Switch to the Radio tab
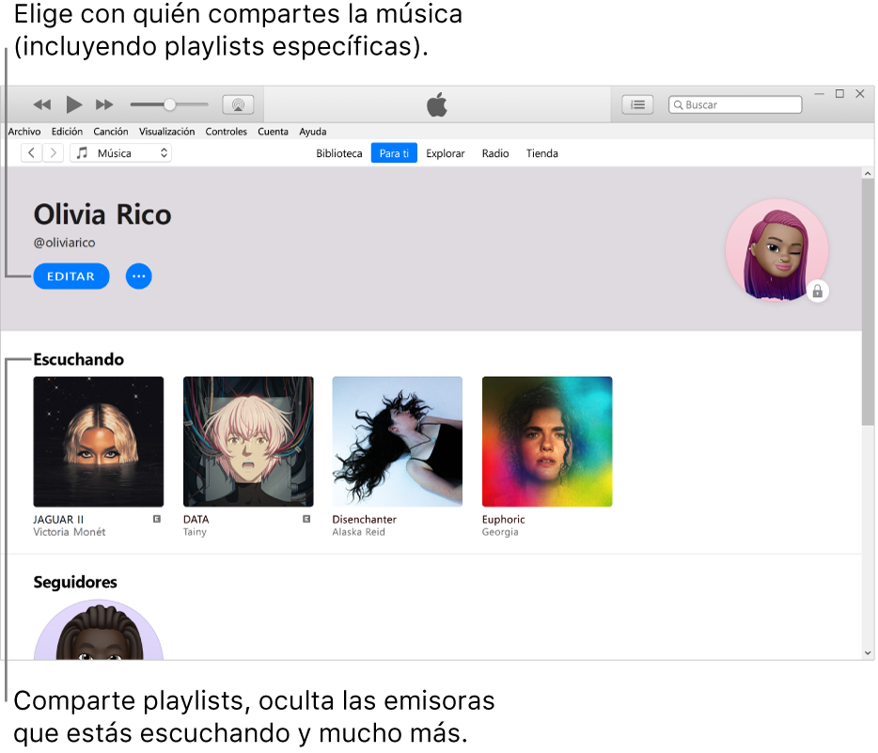Viewport: 878px width, 753px height. (495, 152)
